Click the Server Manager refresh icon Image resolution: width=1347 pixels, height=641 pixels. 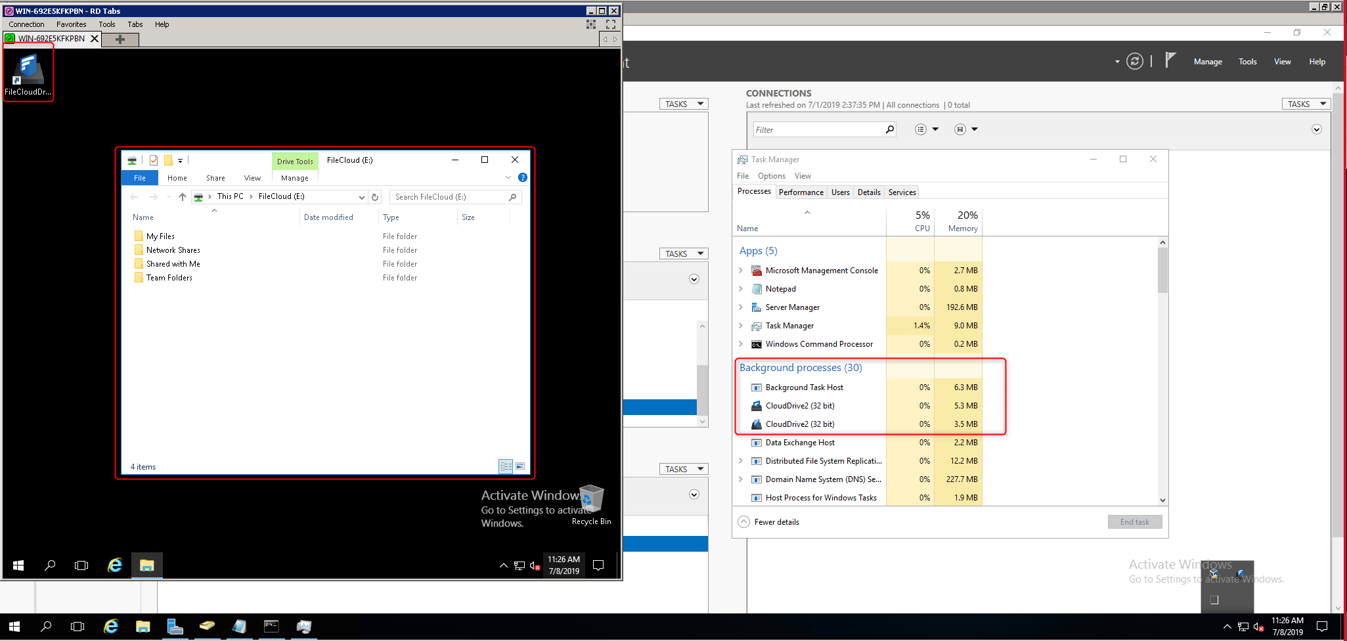pos(1134,62)
